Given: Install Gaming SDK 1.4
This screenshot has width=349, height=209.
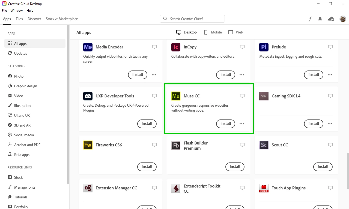Looking at the screenshot, I should click(x=314, y=124).
